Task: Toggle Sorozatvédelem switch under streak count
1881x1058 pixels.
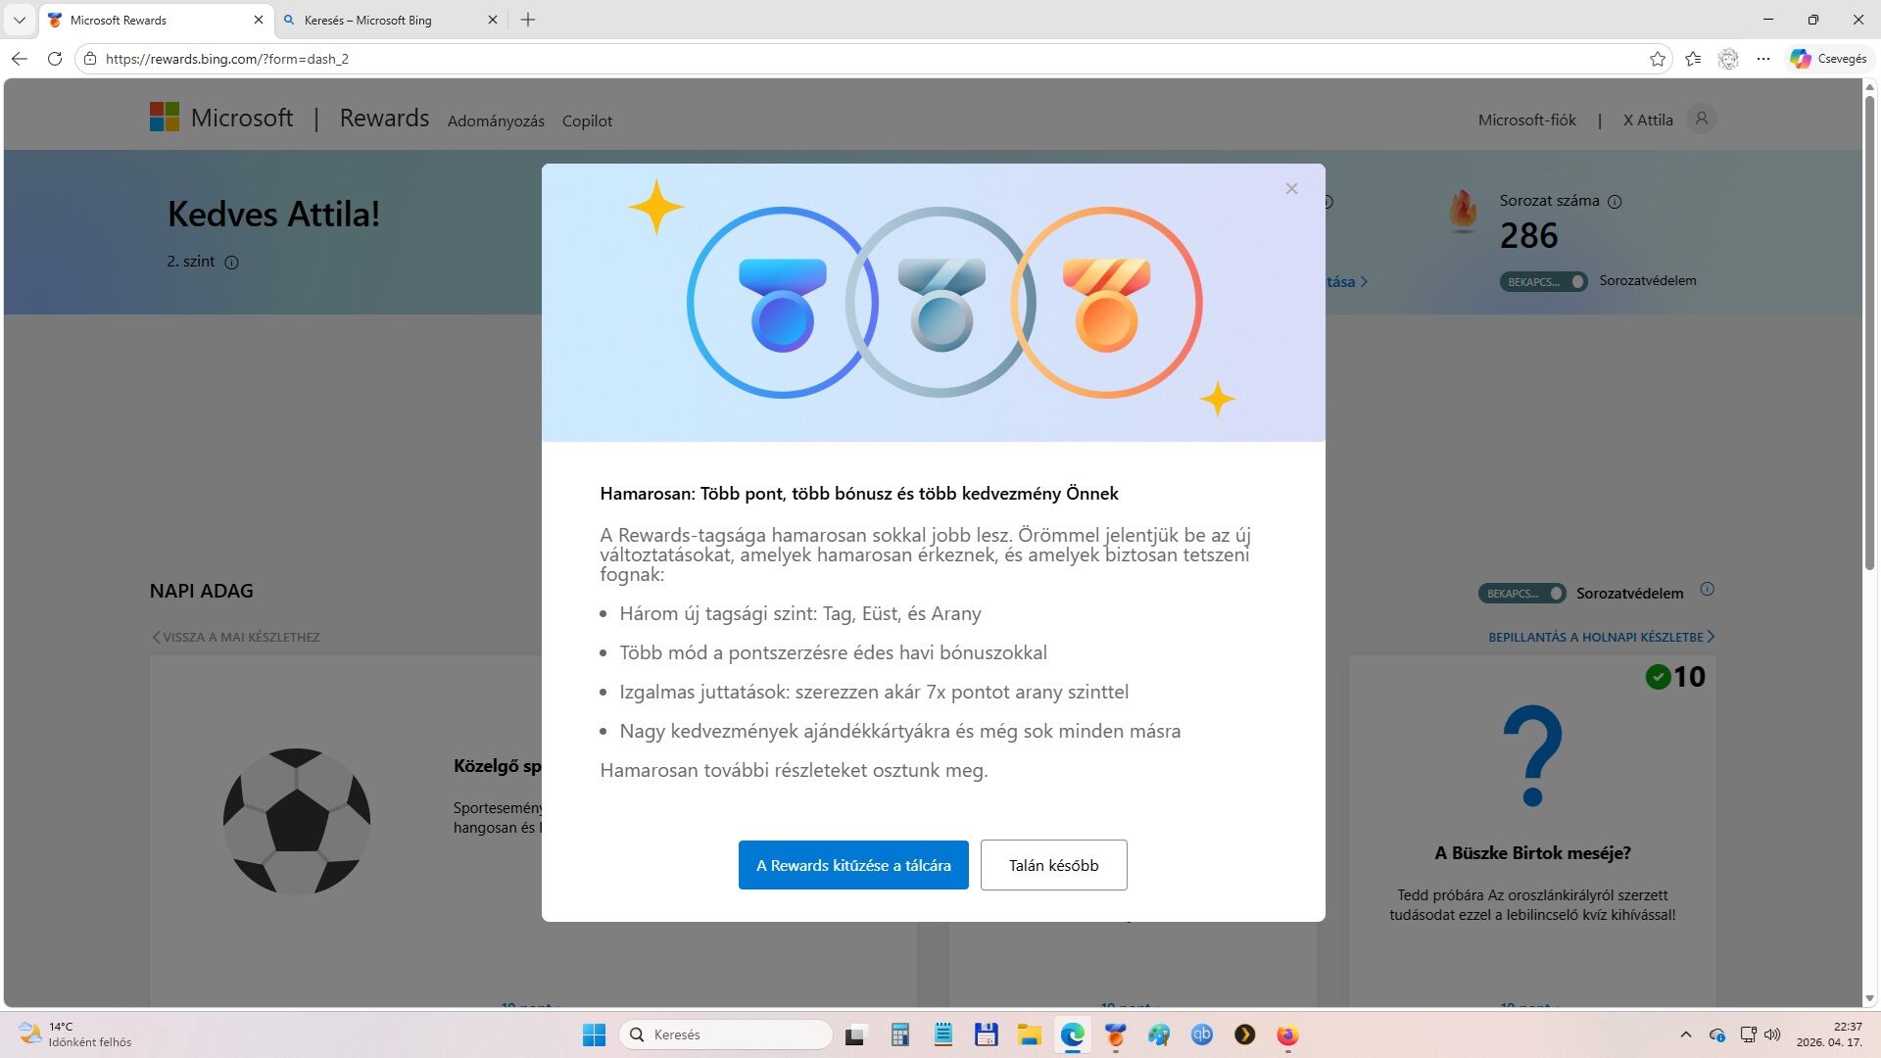Action: point(1543,281)
